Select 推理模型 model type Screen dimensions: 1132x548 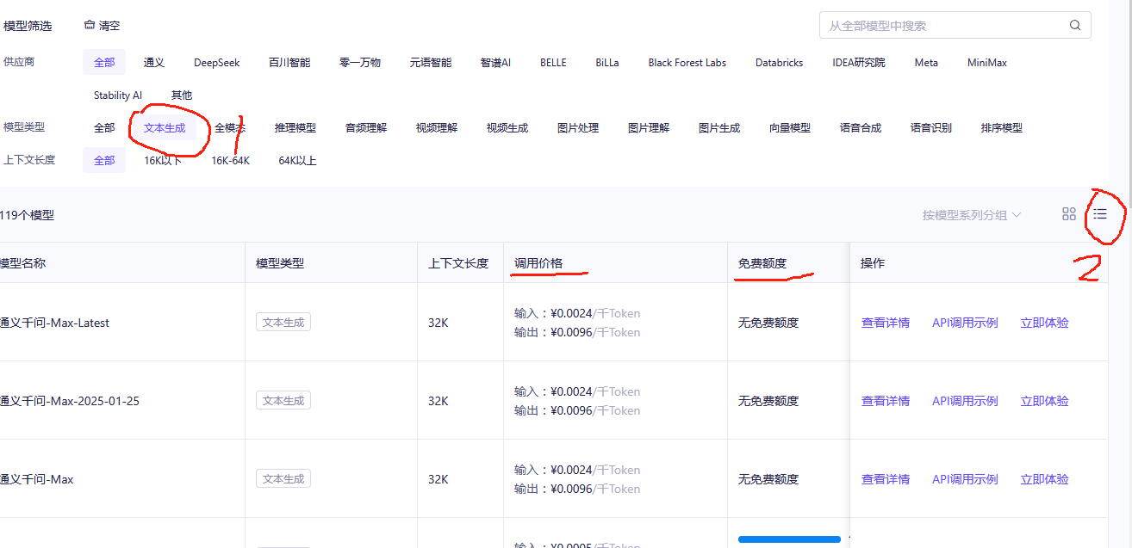point(295,128)
